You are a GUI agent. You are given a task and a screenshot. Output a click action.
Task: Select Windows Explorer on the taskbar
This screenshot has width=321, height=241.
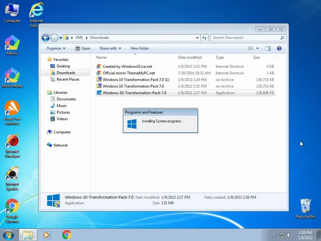[28, 235]
